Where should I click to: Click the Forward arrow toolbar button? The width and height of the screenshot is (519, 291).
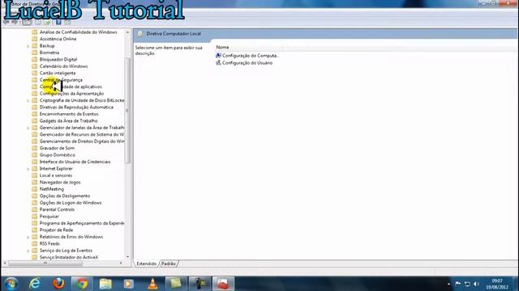click(x=15, y=22)
